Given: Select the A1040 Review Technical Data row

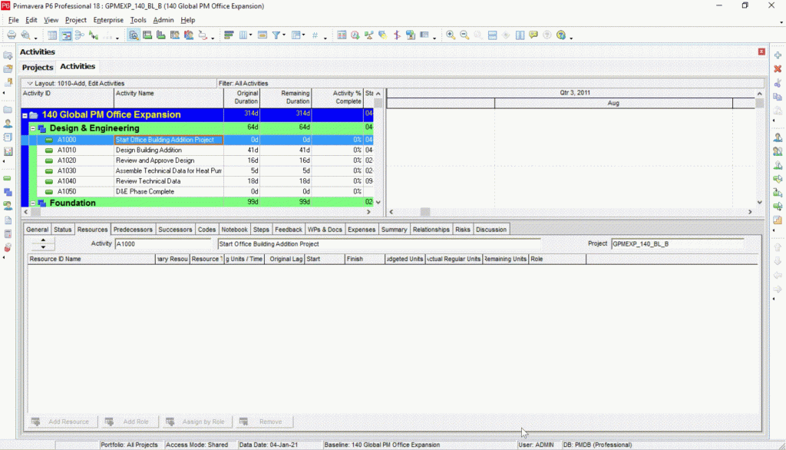Looking at the screenshot, I should pos(197,181).
